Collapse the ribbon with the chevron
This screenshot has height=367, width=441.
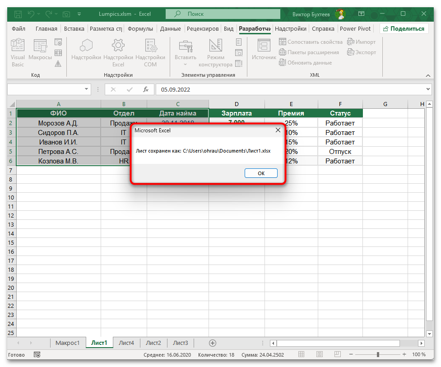pos(428,75)
